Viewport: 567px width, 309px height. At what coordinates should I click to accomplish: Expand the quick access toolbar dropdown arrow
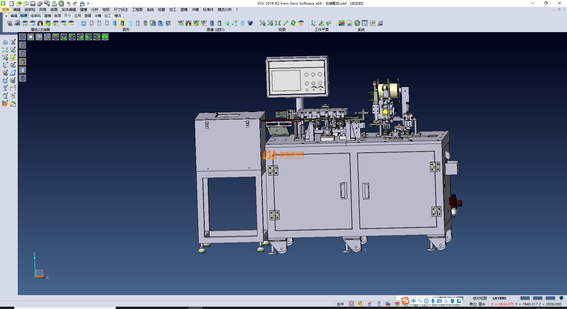(88, 4)
